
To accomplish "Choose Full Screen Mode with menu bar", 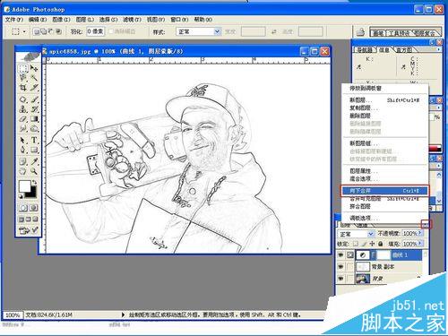I will click(29, 220).
